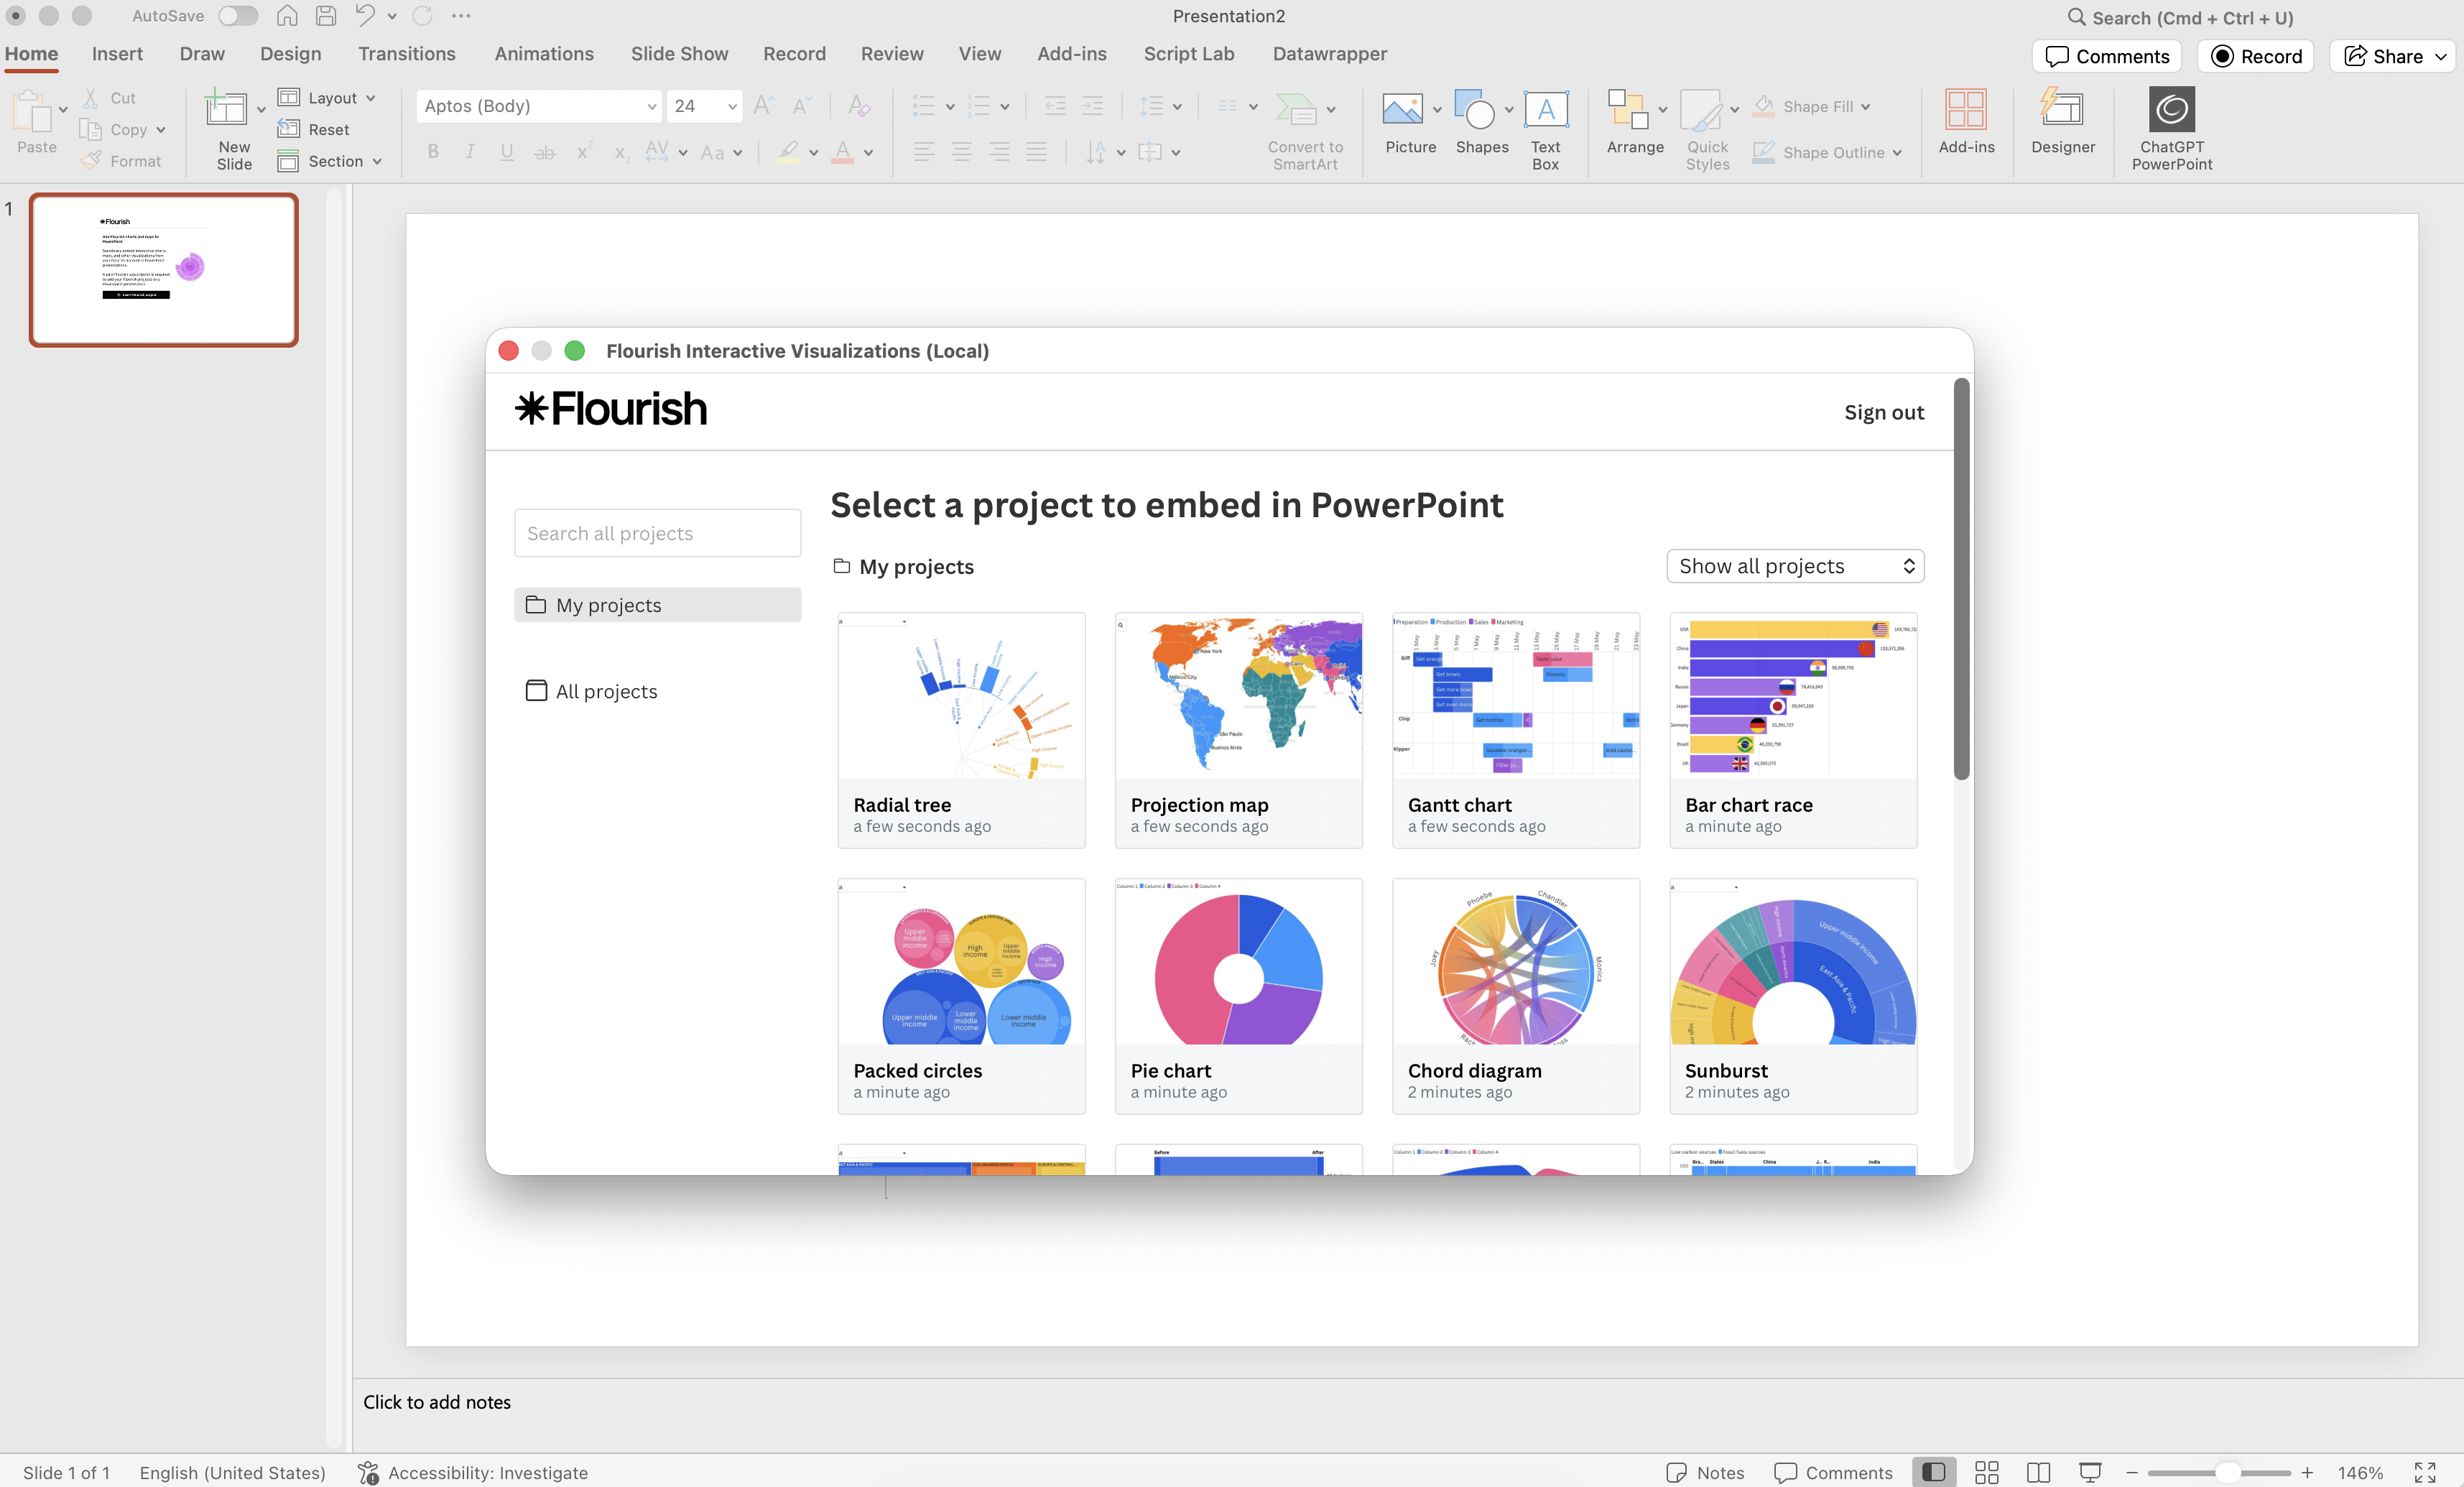
Task: Switch to Slide Sorter view in status bar
Action: [1986, 1472]
